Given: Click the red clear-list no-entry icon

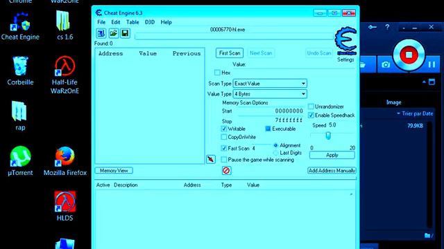Looking at the screenshot, I should click(226, 171).
